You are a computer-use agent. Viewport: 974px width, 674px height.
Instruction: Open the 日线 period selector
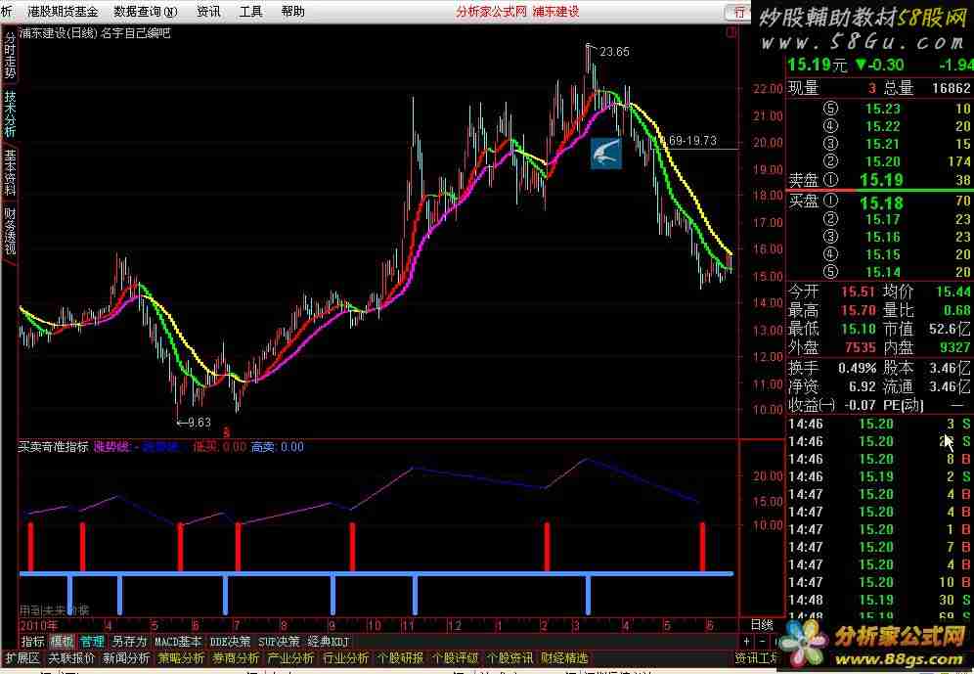pyautogui.click(x=761, y=624)
